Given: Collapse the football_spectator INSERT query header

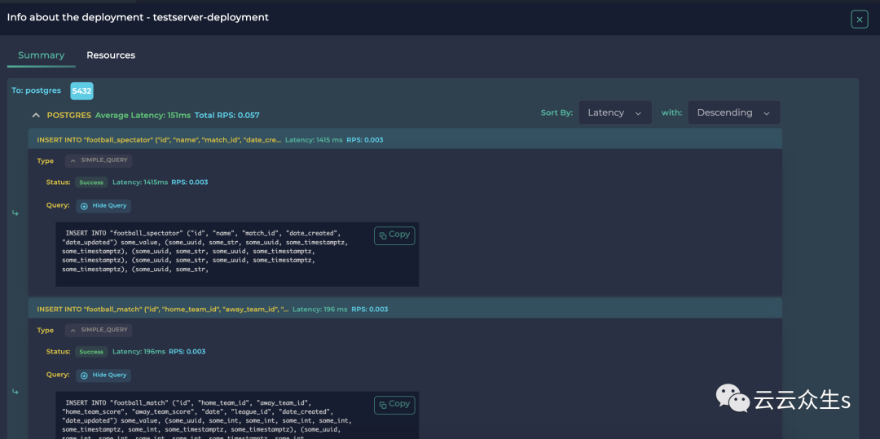Looking at the screenshot, I should (x=405, y=139).
